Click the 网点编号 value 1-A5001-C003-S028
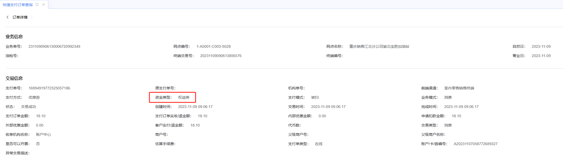 213,46
